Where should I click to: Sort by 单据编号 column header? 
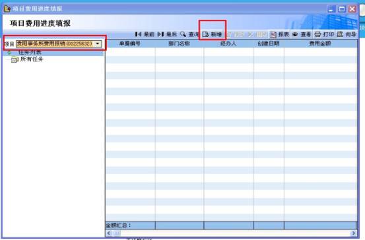130,44
